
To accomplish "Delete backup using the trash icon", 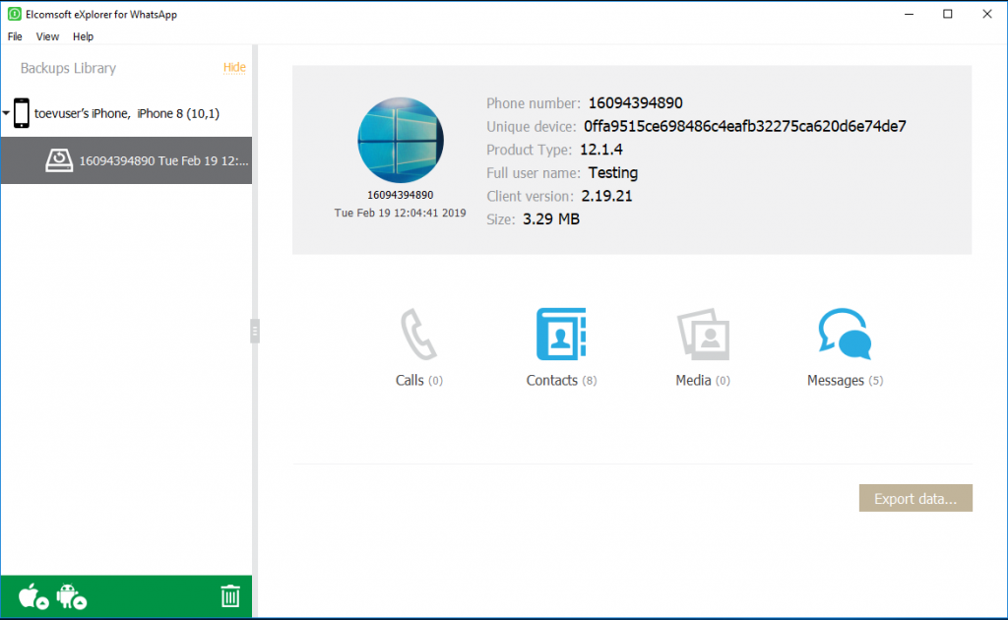I will coord(230,595).
